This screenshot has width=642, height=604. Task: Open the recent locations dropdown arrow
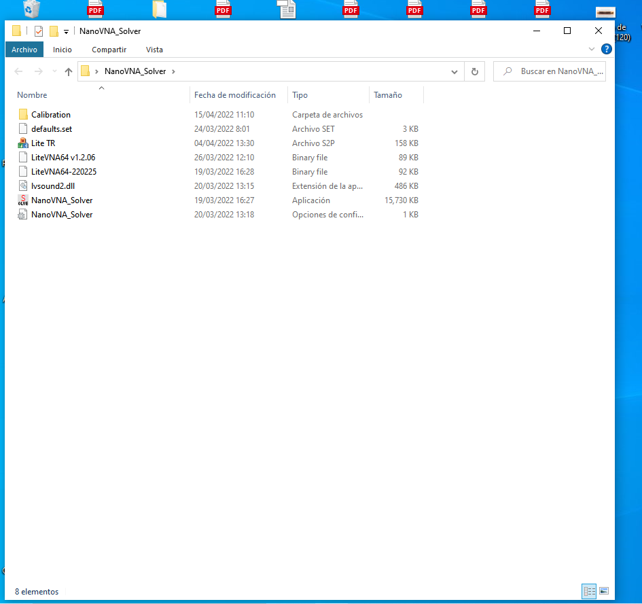click(54, 71)
